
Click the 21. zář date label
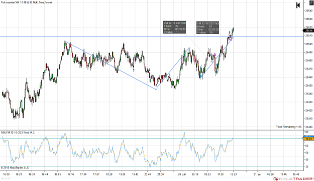257,174
